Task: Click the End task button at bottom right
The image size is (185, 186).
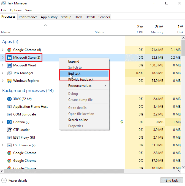Action: [172, 180]
